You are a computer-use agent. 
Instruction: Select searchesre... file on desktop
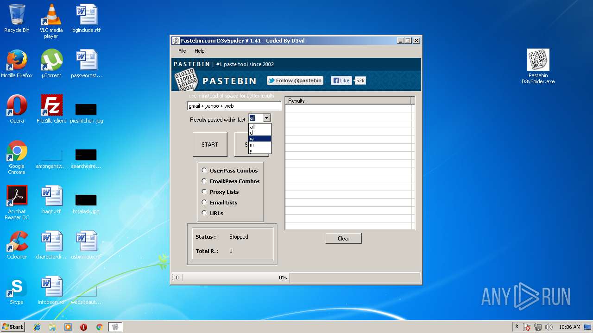point(86,159)
